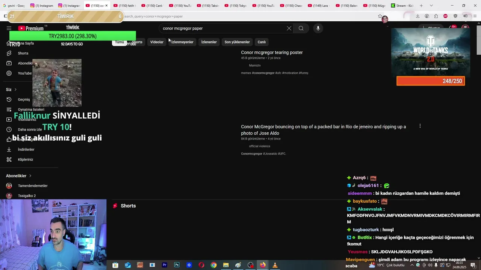Image resolution: width=481 pixels, height=270 pixels.
Task: Open options menu for Jose Aldo video
Action: (420, 126)
